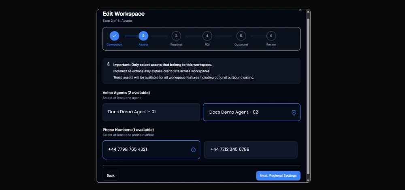This screenshot has width=405, height=190.
Task: Uncheck phone number +44 7798 765 4321
Action: [x=193, y=150]
